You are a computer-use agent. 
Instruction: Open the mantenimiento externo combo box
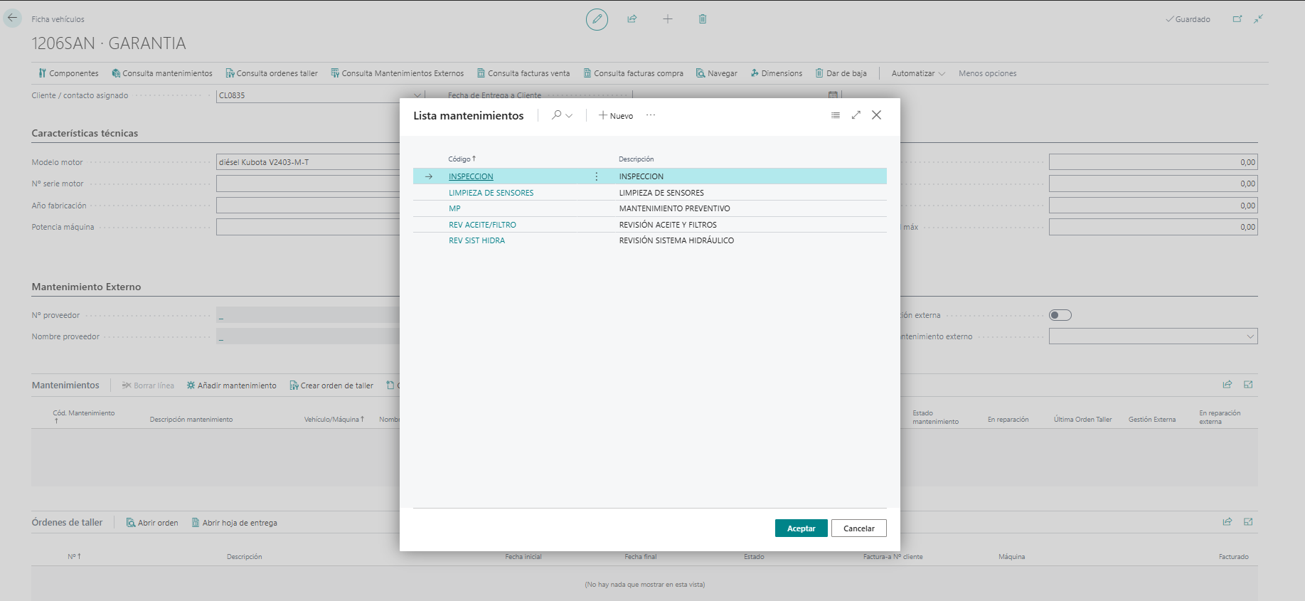(1153, 336)
